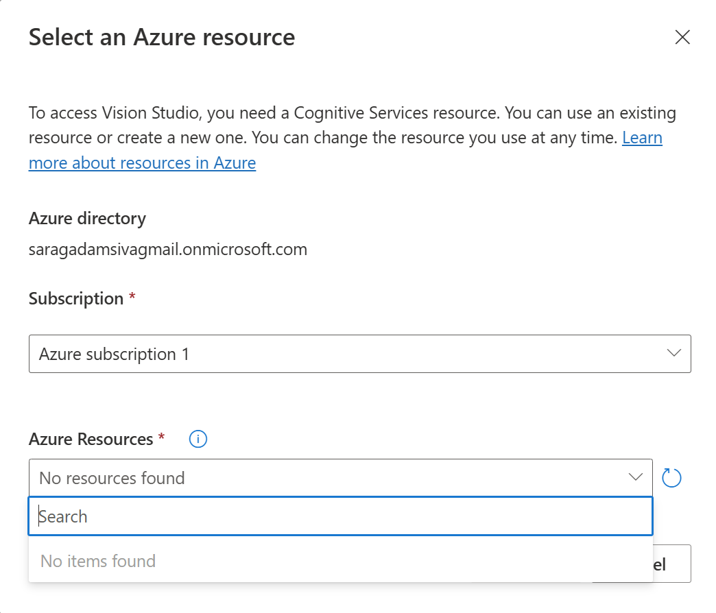
Task: Close the Select an Azure resource dialog
Action: 682,37
